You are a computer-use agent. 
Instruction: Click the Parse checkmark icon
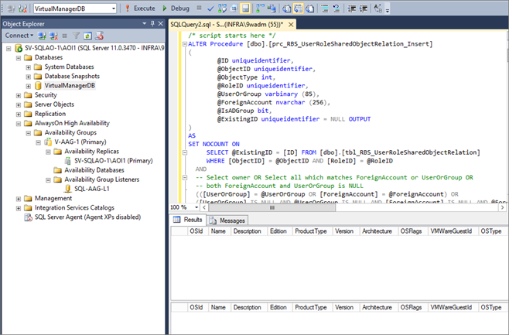[210, 9]
